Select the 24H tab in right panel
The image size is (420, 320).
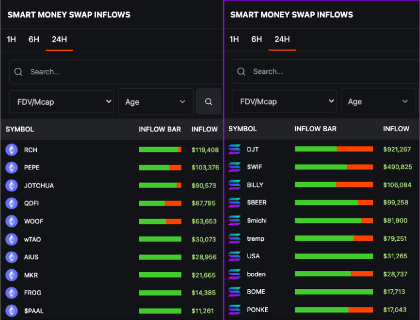[282, 39]
